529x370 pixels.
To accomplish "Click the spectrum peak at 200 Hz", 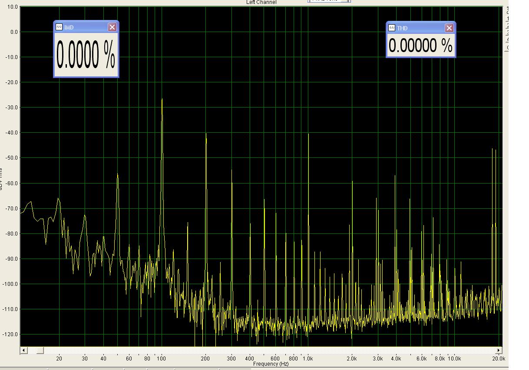I will pyautogui.click(x=206, y=135).
